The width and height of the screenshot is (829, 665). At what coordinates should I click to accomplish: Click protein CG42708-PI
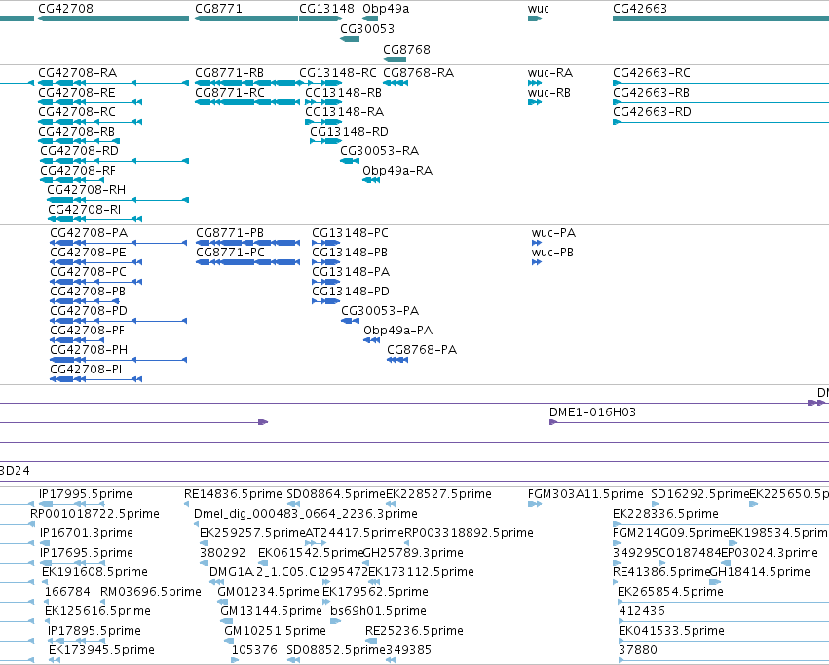[x=86, y=370]
